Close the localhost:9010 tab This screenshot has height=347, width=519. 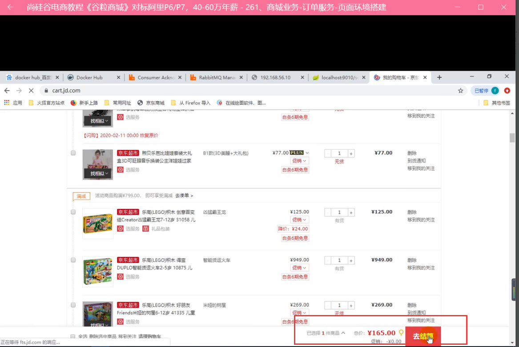pyautogui.click(x=364, y=77)
